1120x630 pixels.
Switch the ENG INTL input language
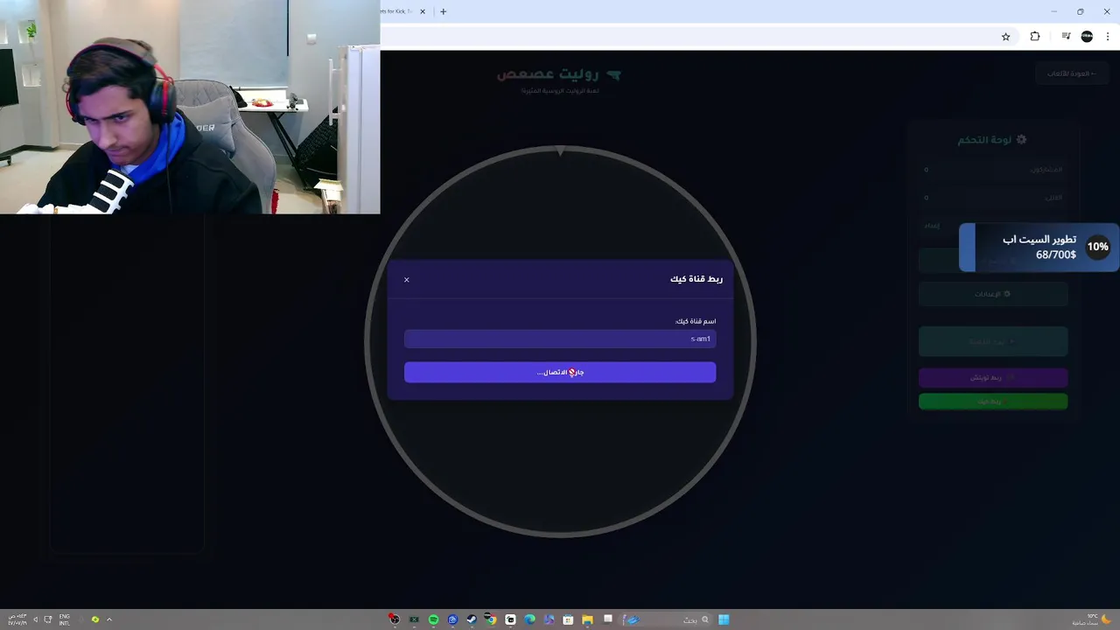(65, 619)
